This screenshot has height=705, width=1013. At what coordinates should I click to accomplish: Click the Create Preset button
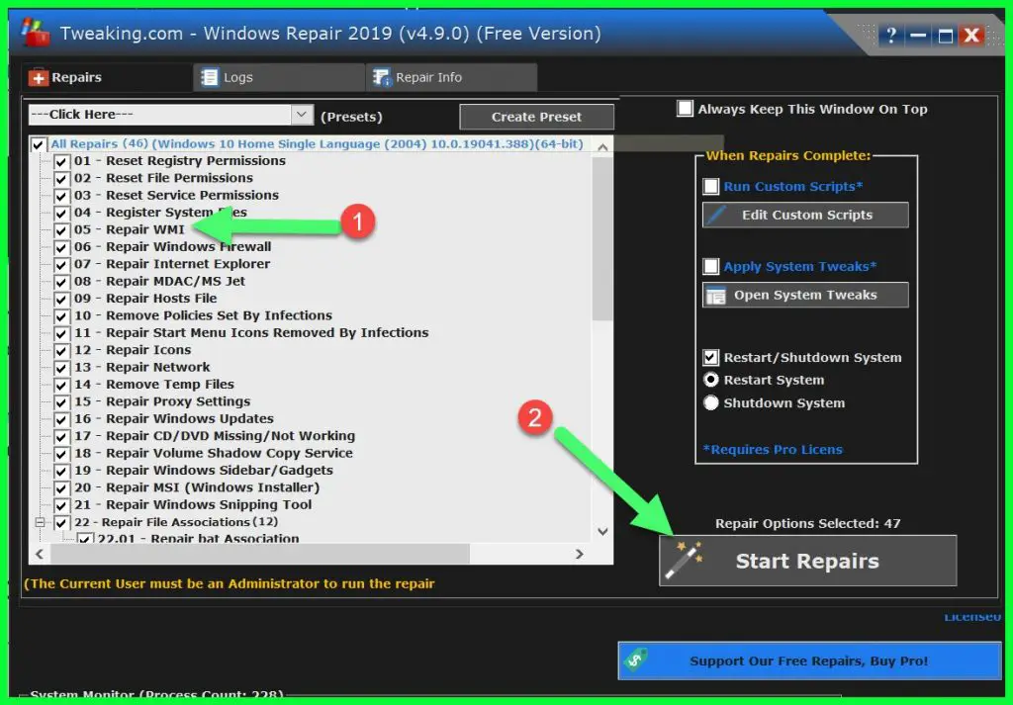pos(536,117)
